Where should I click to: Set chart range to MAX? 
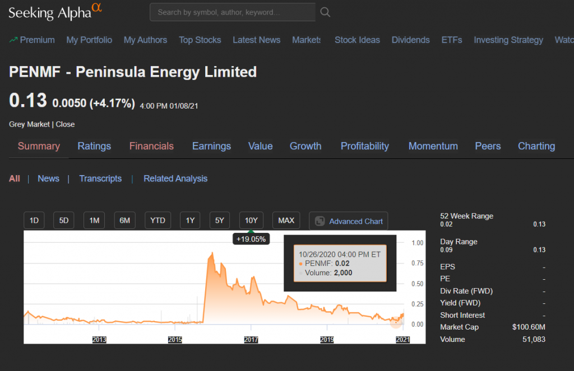(286, 220)
